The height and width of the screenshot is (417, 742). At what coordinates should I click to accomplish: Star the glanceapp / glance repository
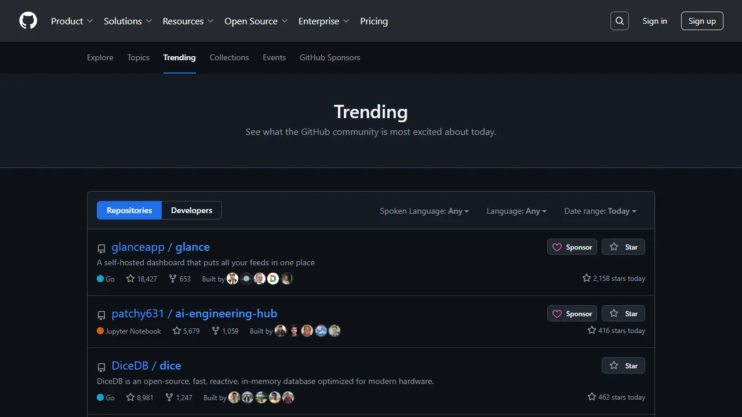623,247
